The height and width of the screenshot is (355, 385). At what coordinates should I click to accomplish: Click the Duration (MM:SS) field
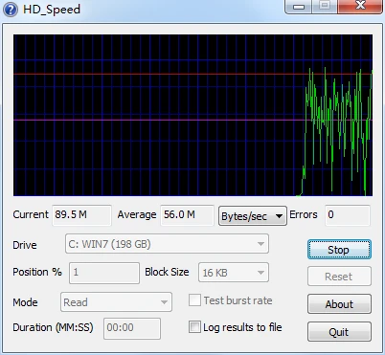pos(132,327)
